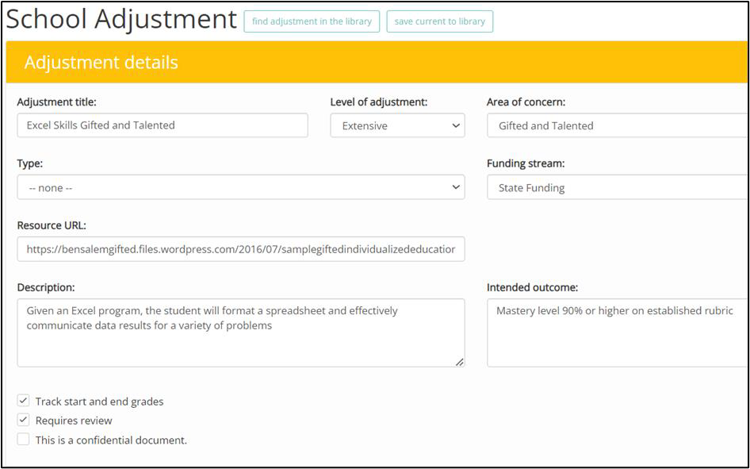Open the Type dropdown showing none

pyautogui.click(x=241, y=187)
